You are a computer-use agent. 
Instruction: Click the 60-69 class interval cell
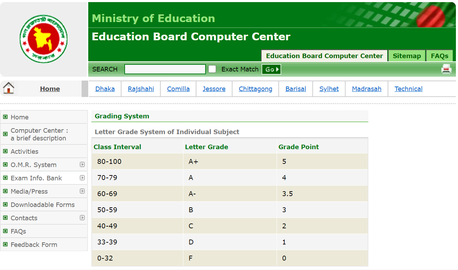click(x=137, y=194)
